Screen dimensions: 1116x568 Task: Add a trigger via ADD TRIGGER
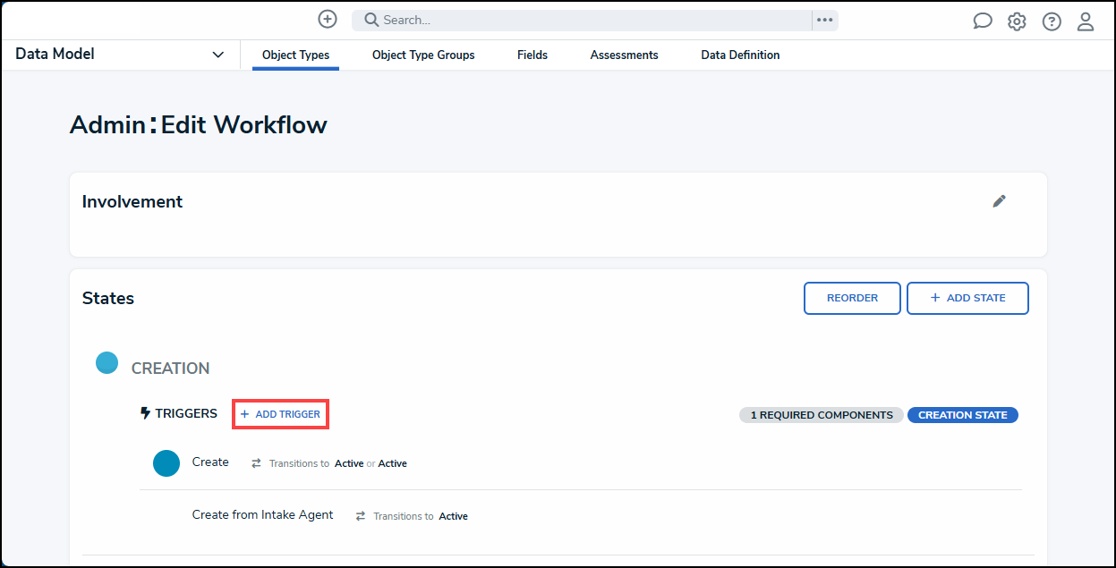tap(280, 414)
